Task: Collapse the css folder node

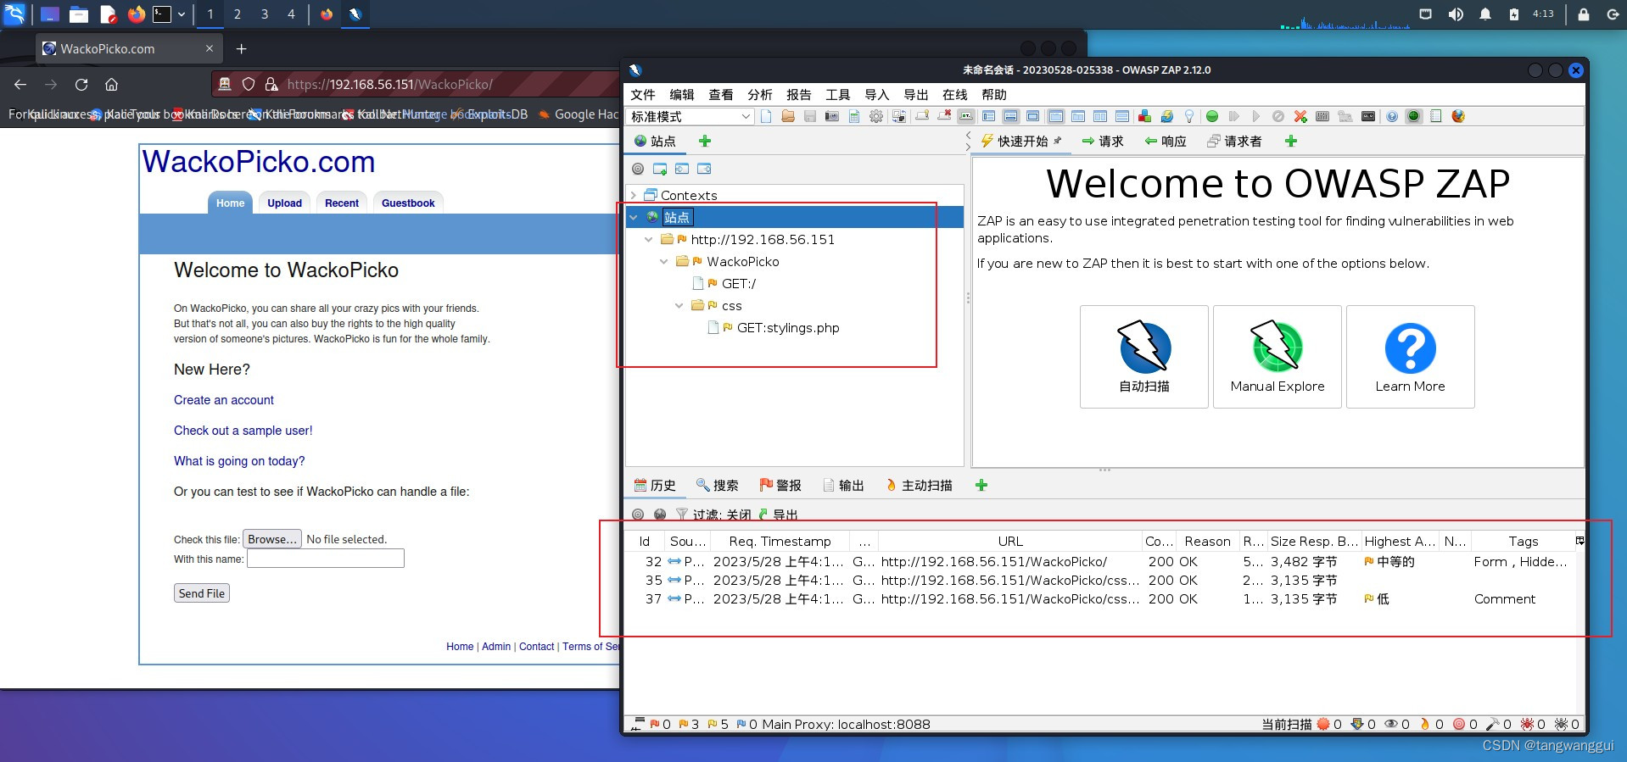Action: coord(679,305)
